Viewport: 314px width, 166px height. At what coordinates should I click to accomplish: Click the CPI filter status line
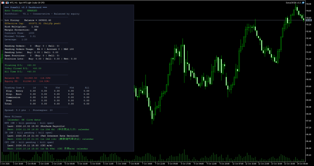coord(29,142)
